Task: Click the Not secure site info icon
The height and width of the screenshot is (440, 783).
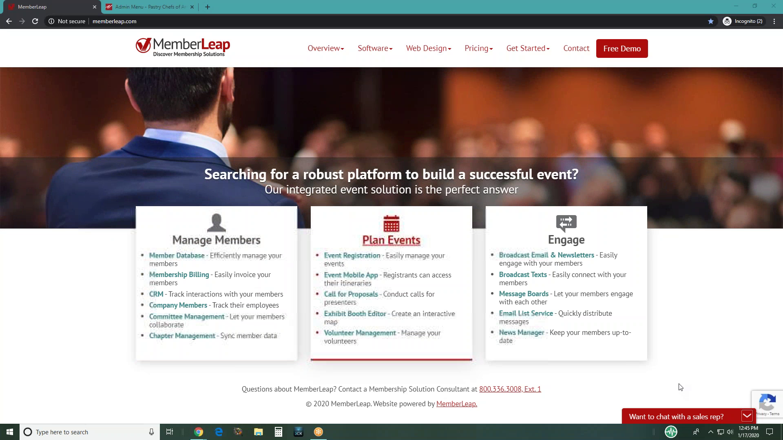Action: point(51,21)
